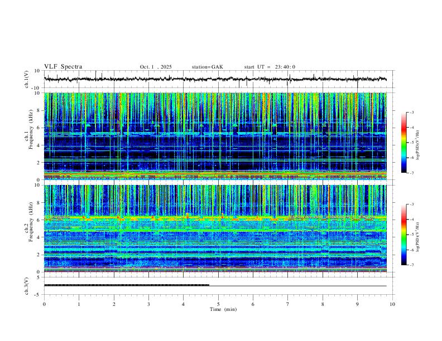Click time axis tick label "8"

pos(323,304)
